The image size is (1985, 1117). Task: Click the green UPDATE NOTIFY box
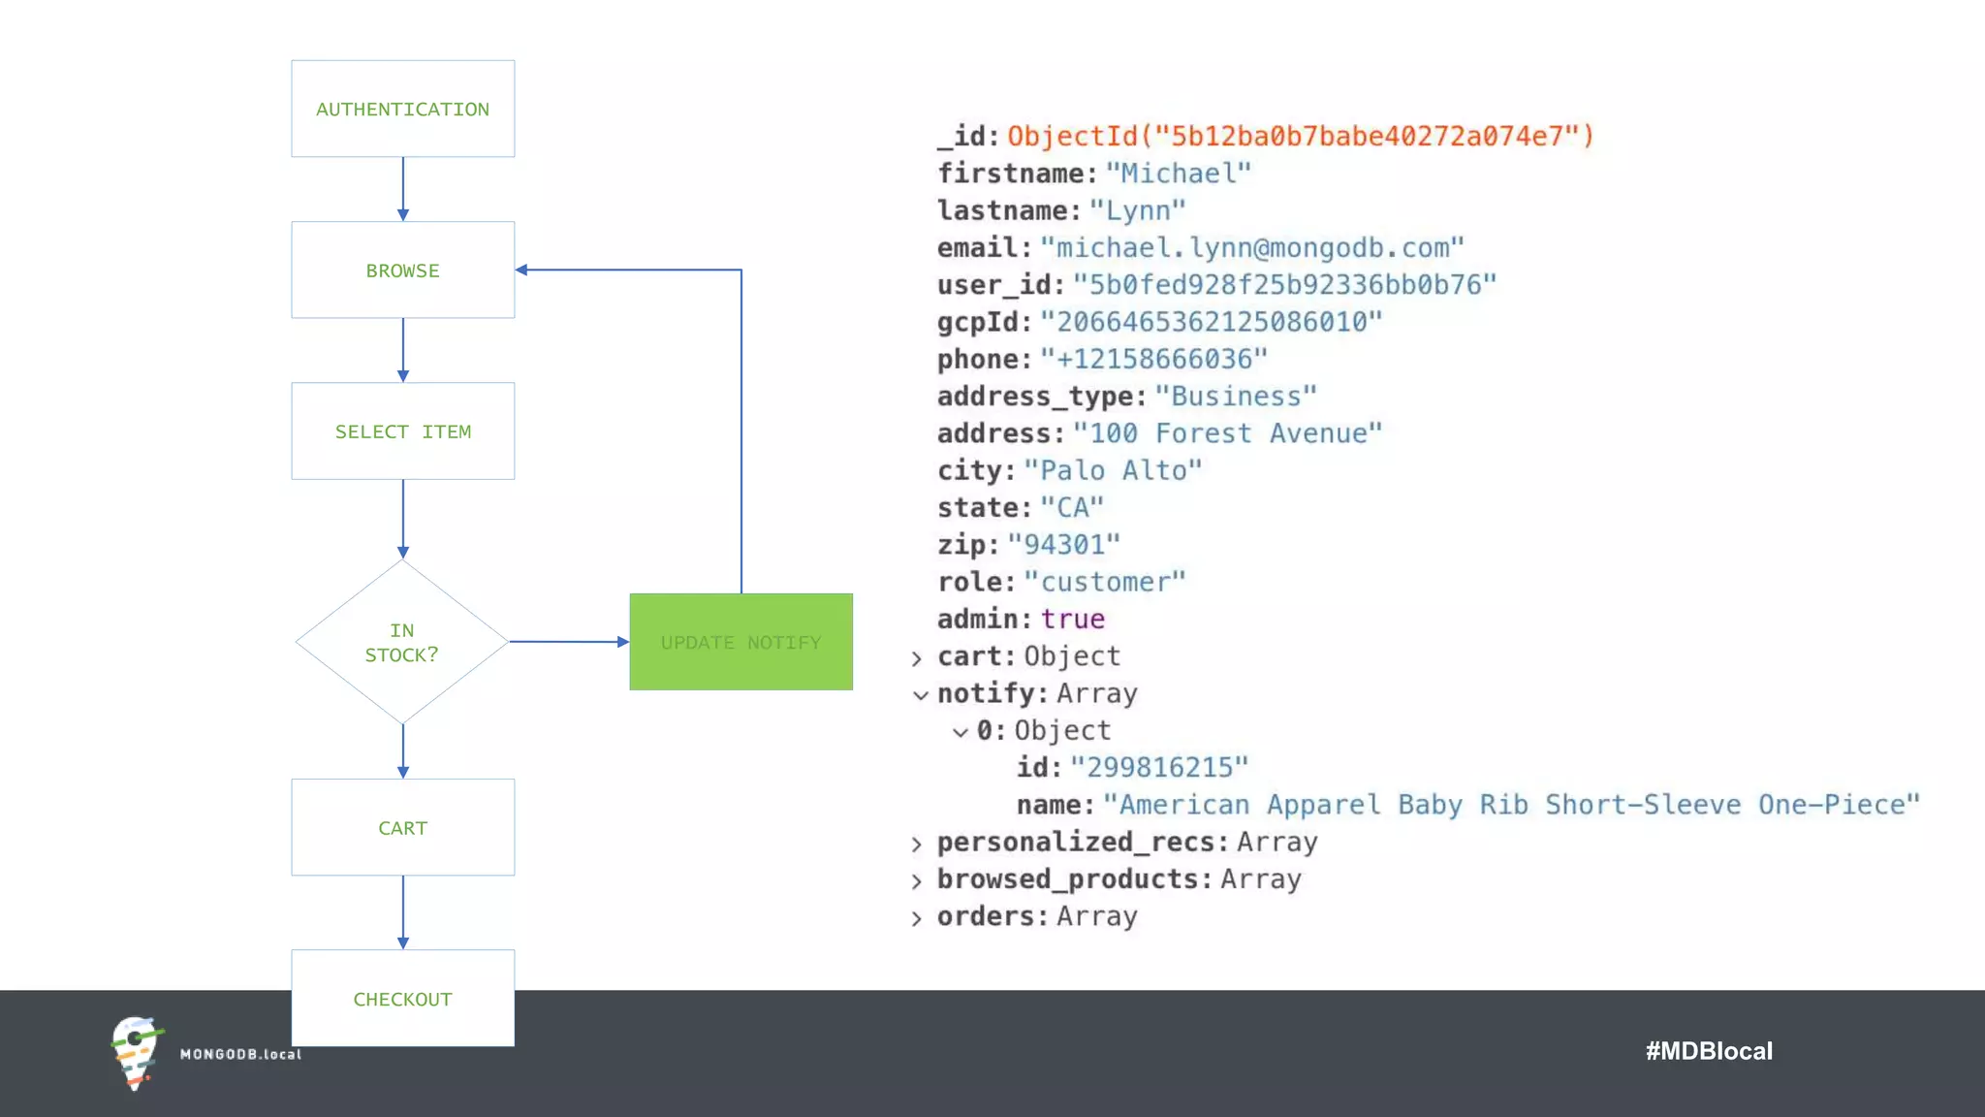(740, 642)
